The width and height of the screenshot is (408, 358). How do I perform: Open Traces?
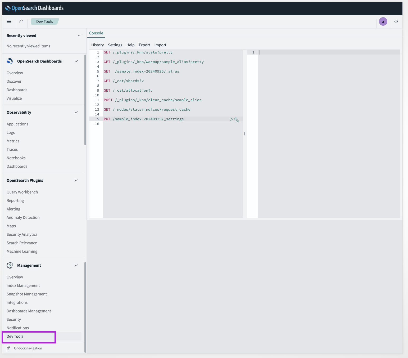[x=12, y=149]
